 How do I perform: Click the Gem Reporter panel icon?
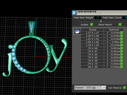click(74, 13)
